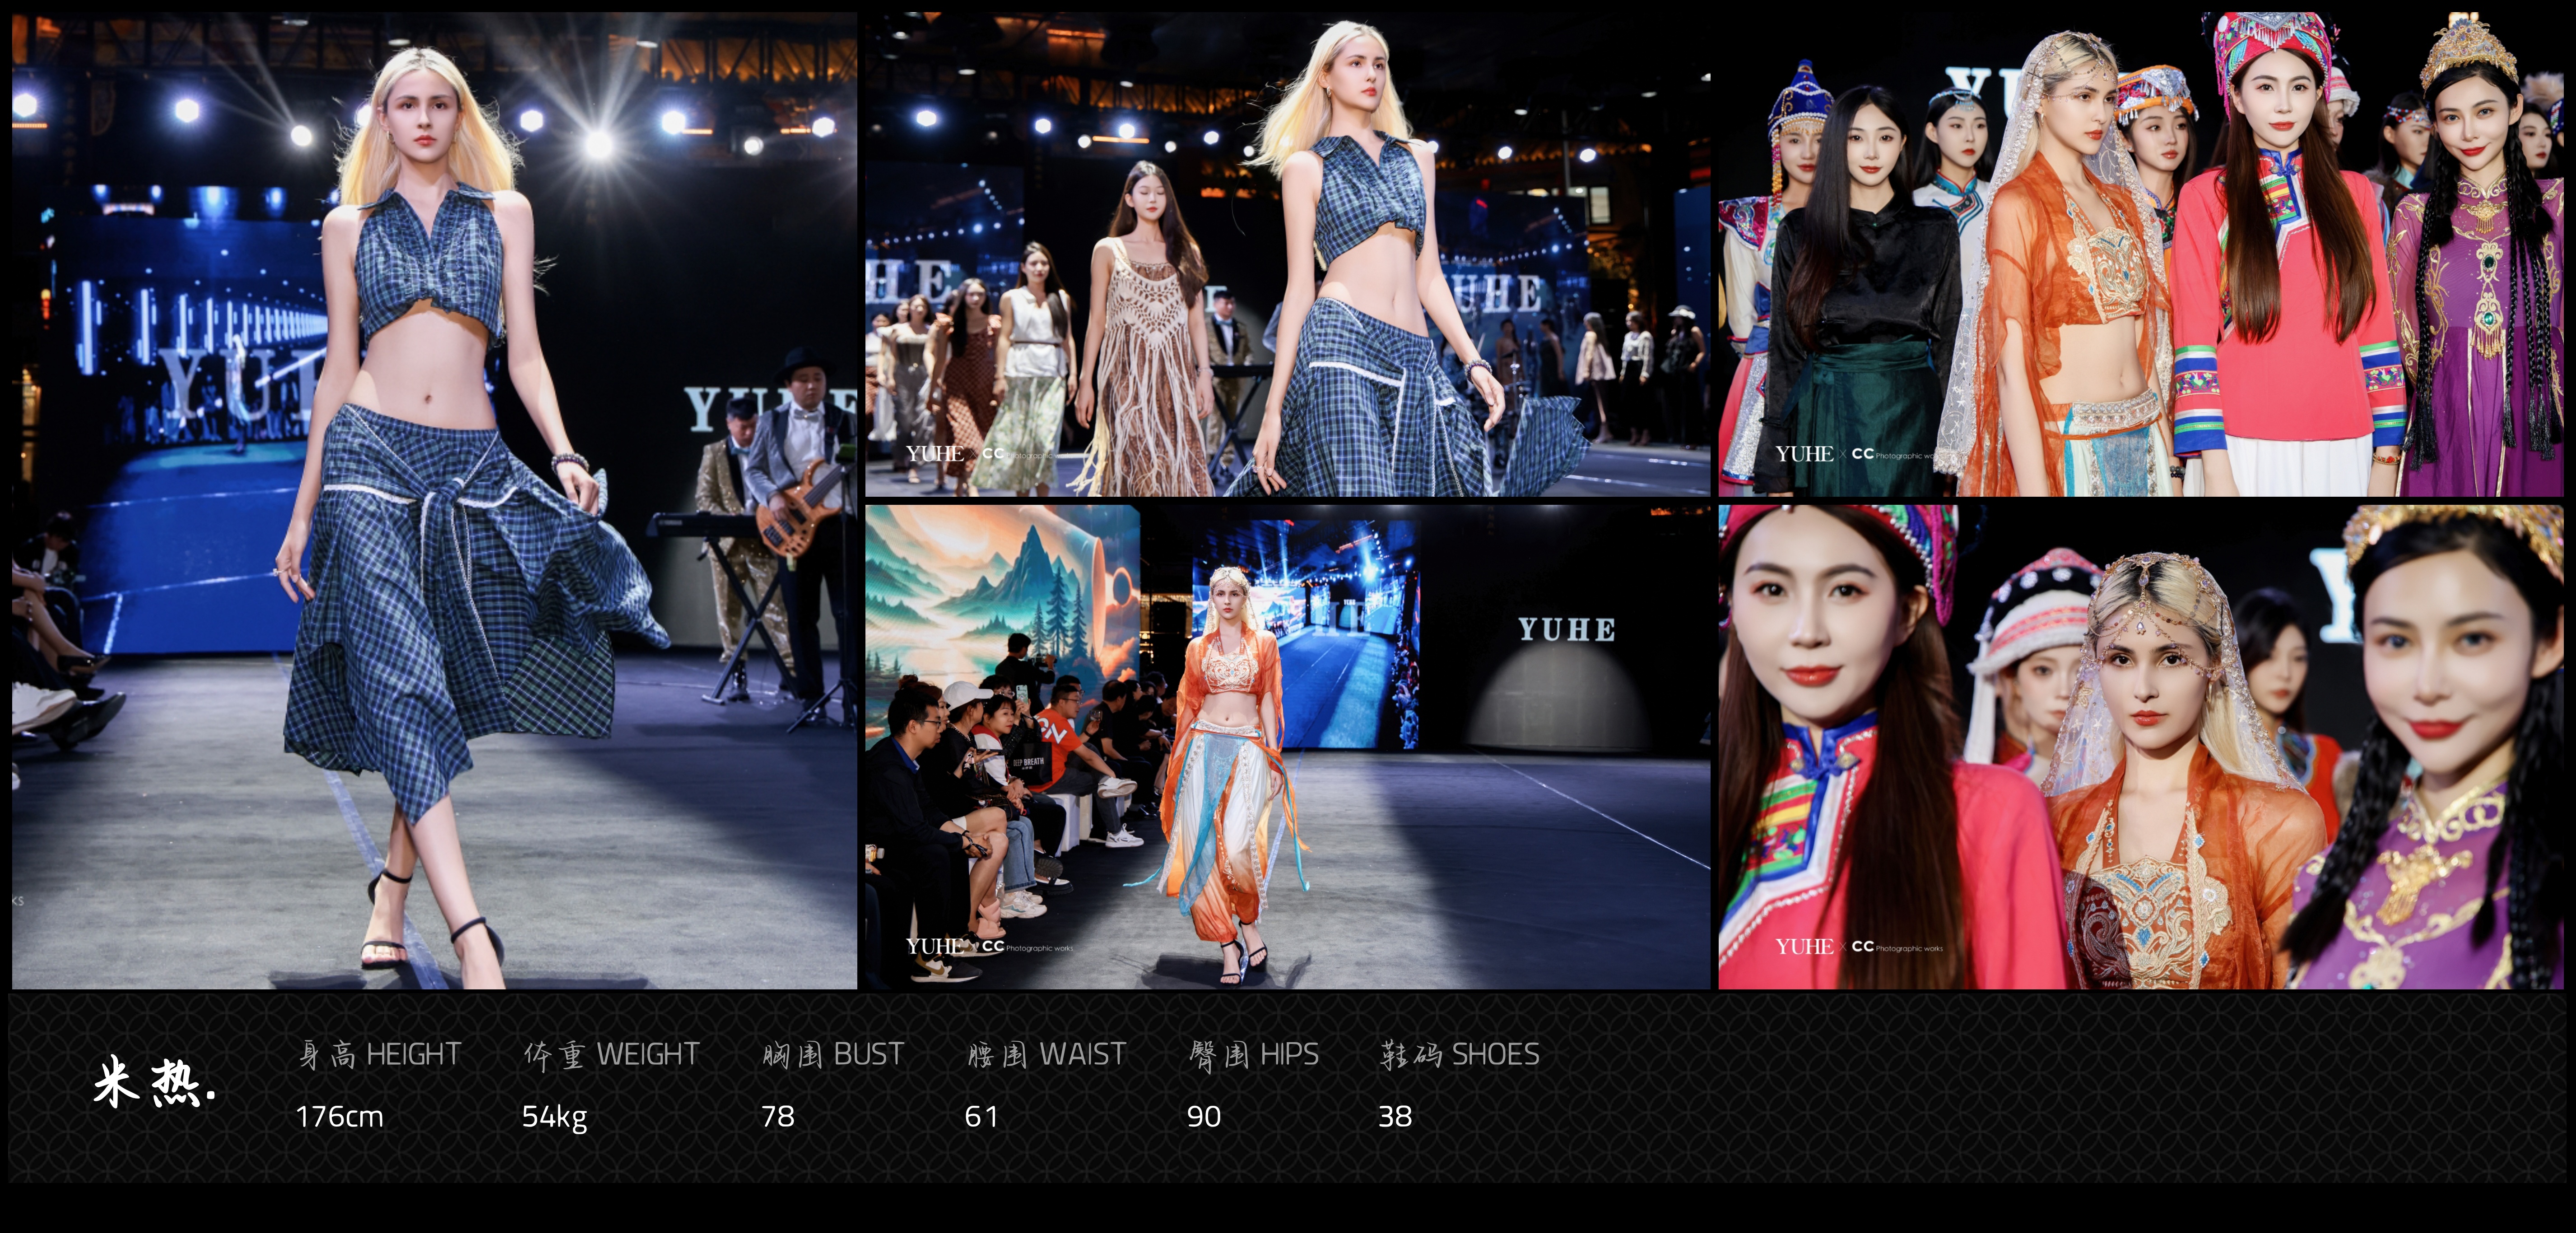The height and width of the screenshot is (1233, 2576).
Task: Click the 臀围 HIPS label
Action: pyautogui.click(x=1254, y=1054)
